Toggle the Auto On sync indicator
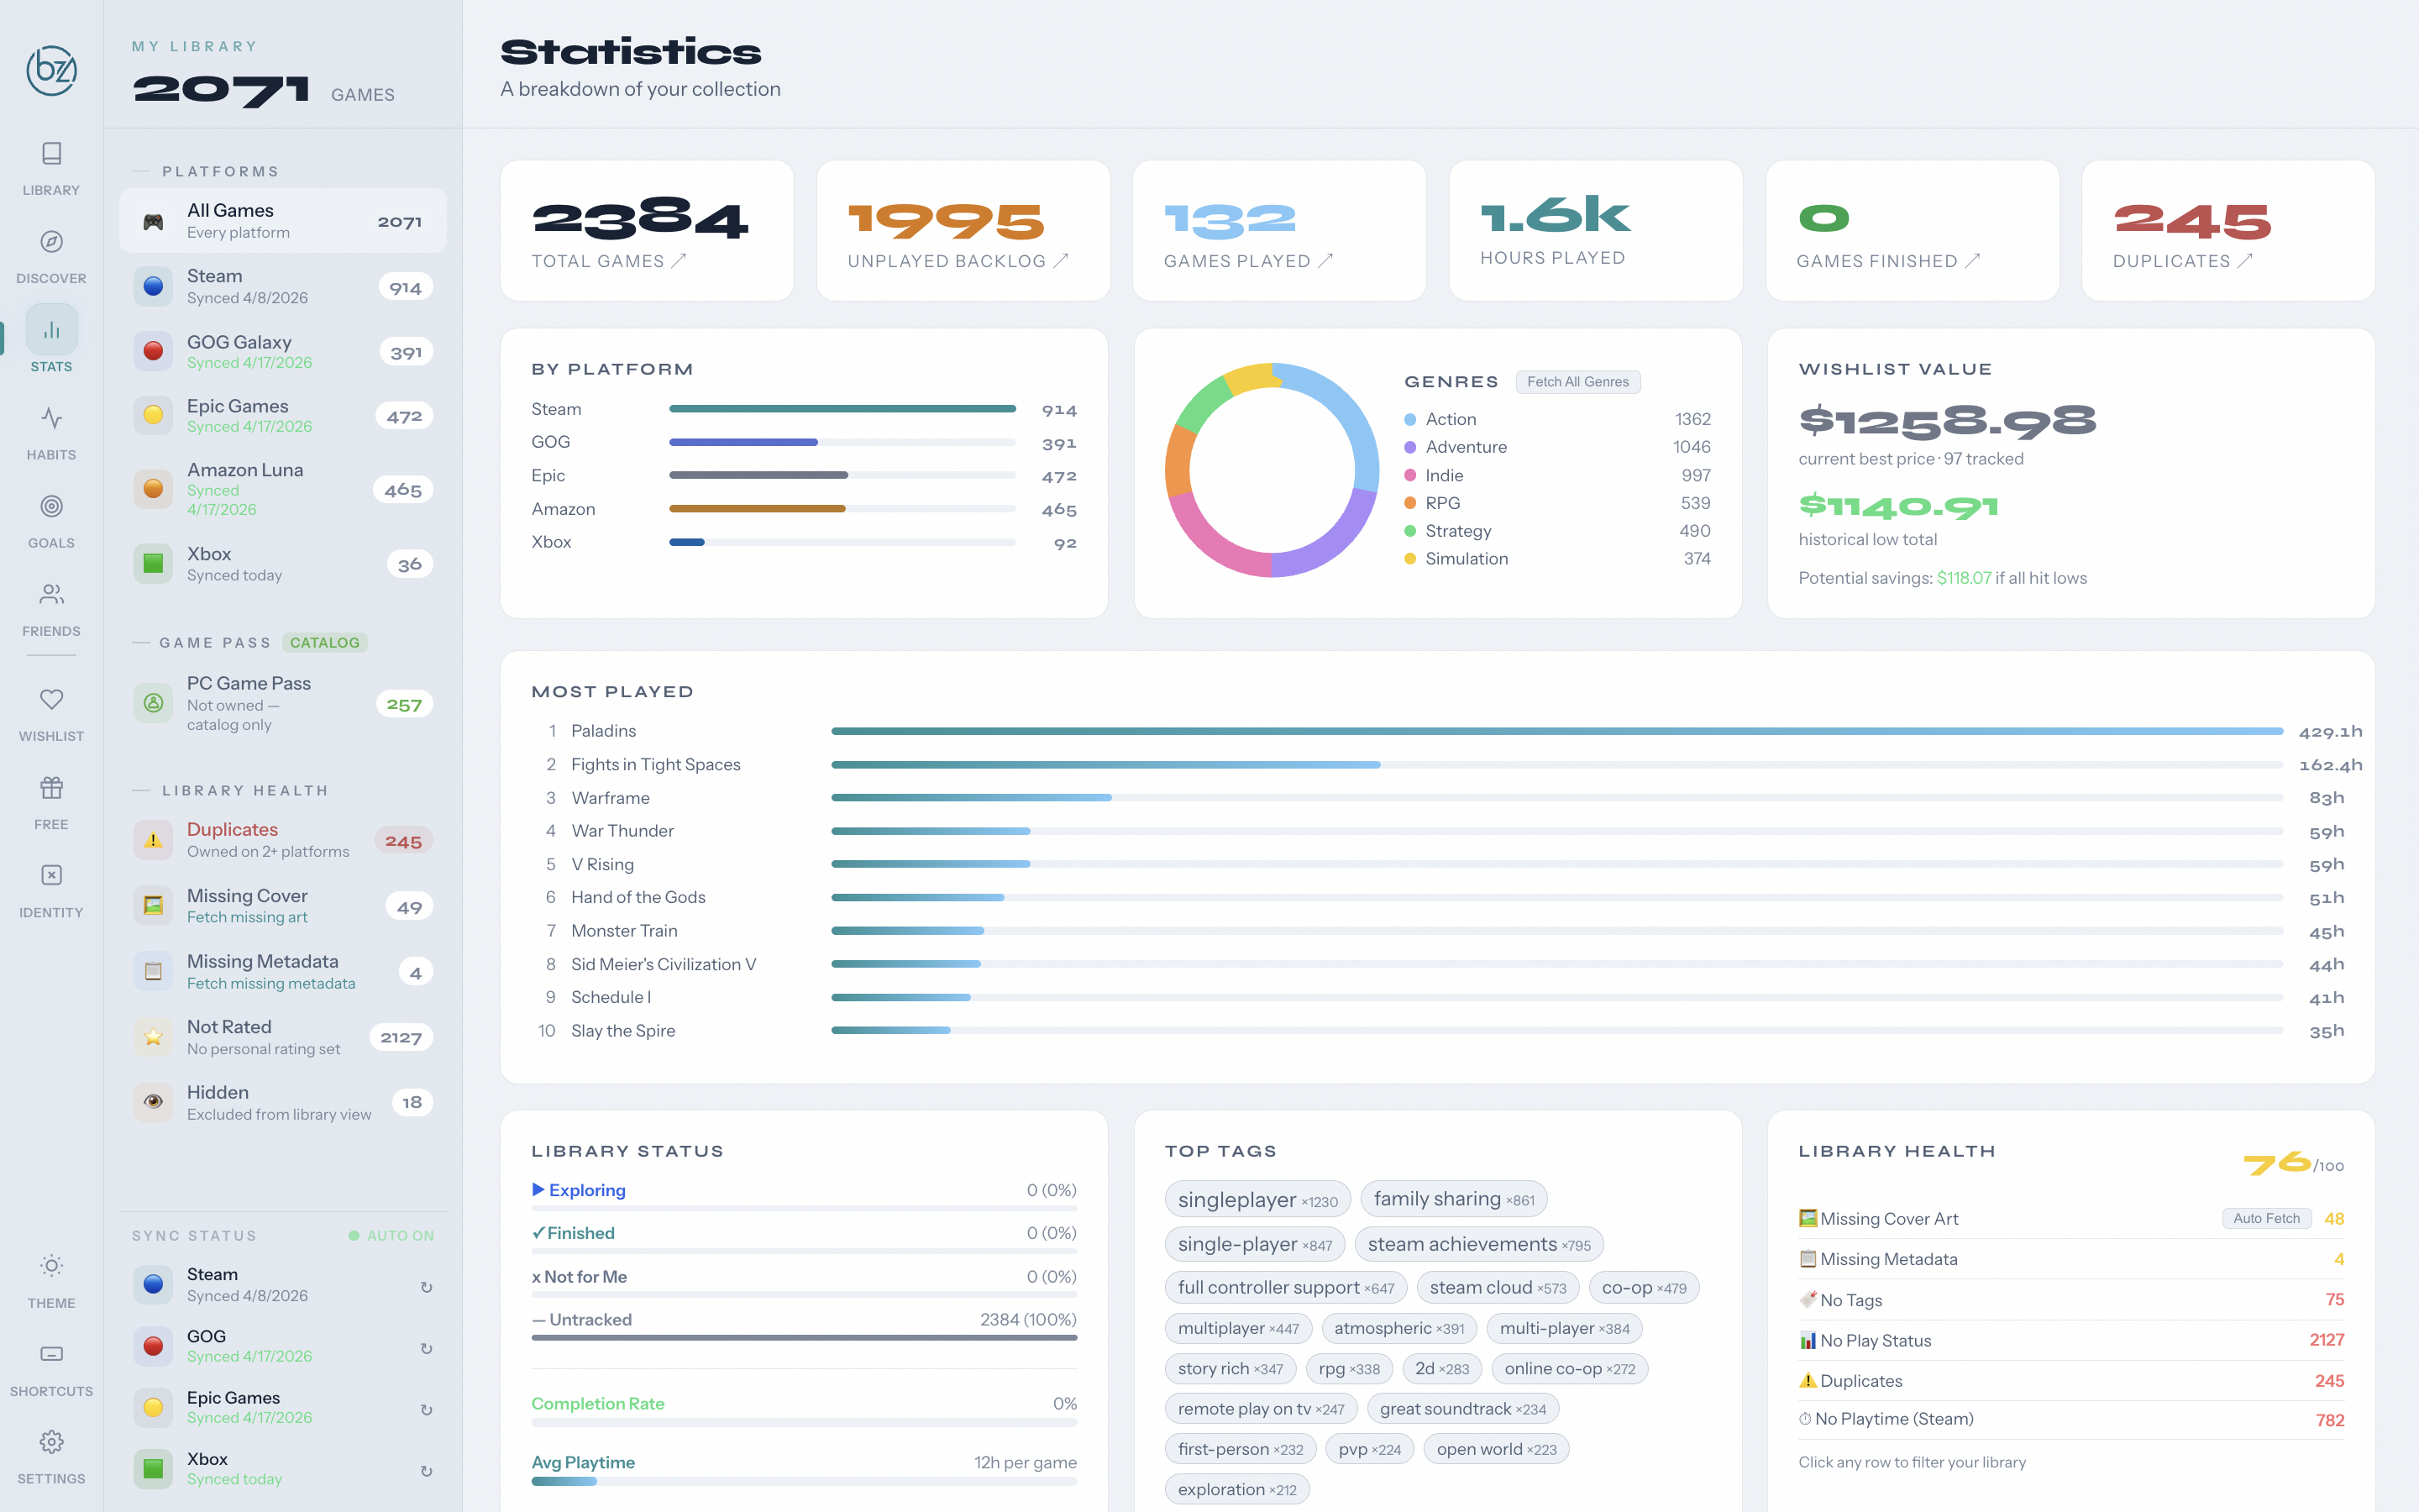Screen dimensions: 2419x1512 [391, 1236]
